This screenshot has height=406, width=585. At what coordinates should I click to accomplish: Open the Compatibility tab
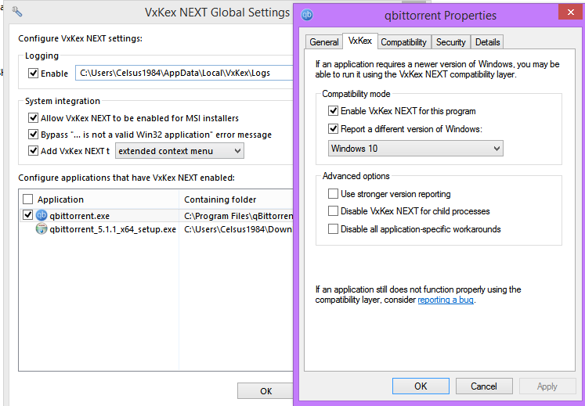point(403,42)
